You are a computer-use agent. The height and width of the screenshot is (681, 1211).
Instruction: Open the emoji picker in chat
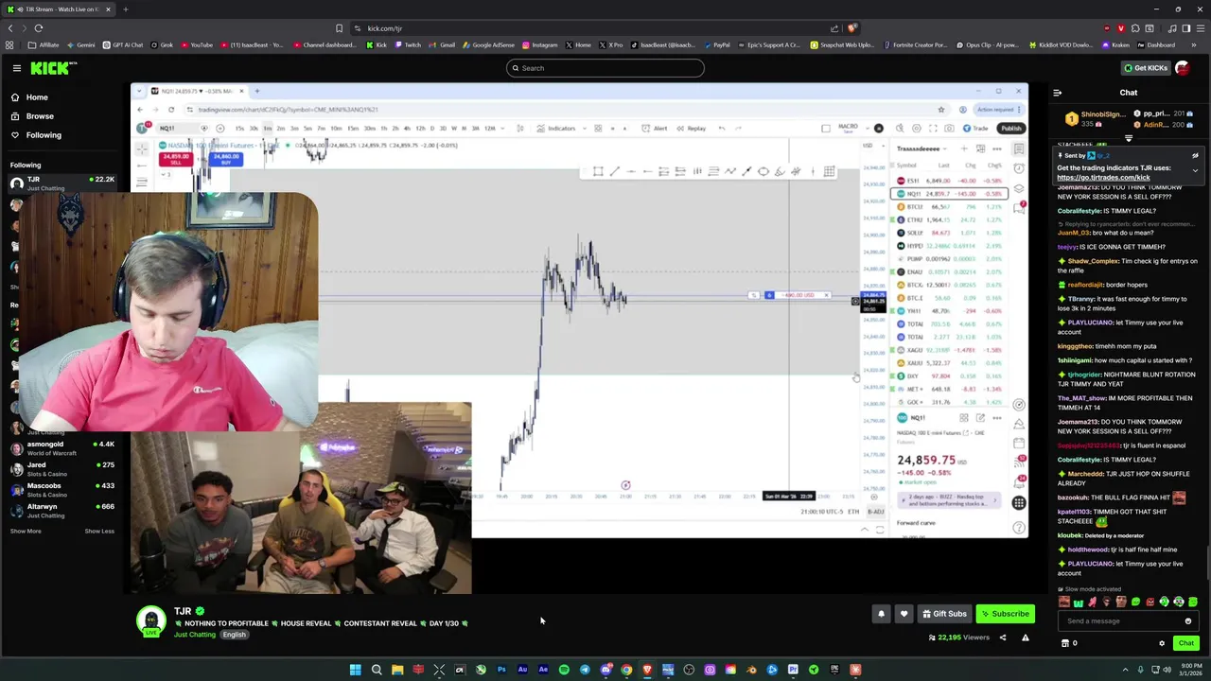(1188, 621)
